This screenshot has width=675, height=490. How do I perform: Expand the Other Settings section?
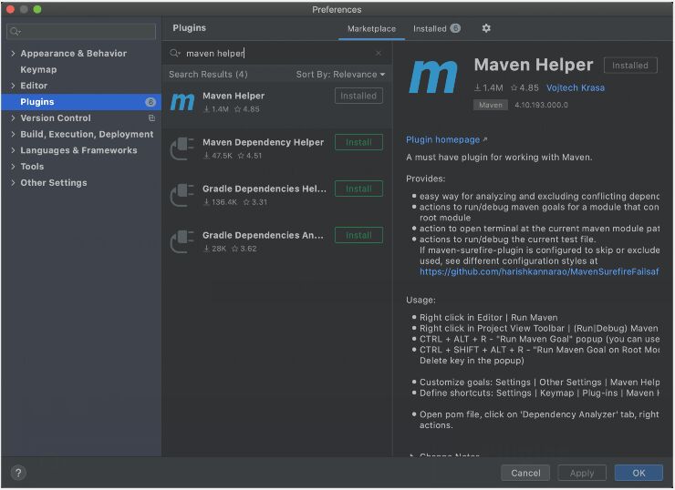click(x=13, y=183)
